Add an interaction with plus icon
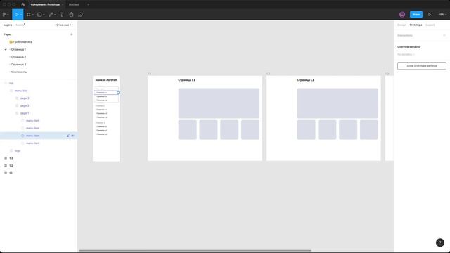450x253 pixels. tap(444, 35)
